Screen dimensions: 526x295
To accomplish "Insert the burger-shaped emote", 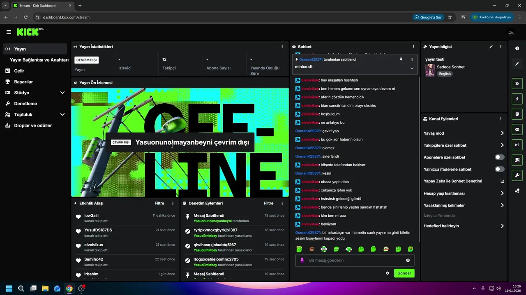I will pos(386,249).
